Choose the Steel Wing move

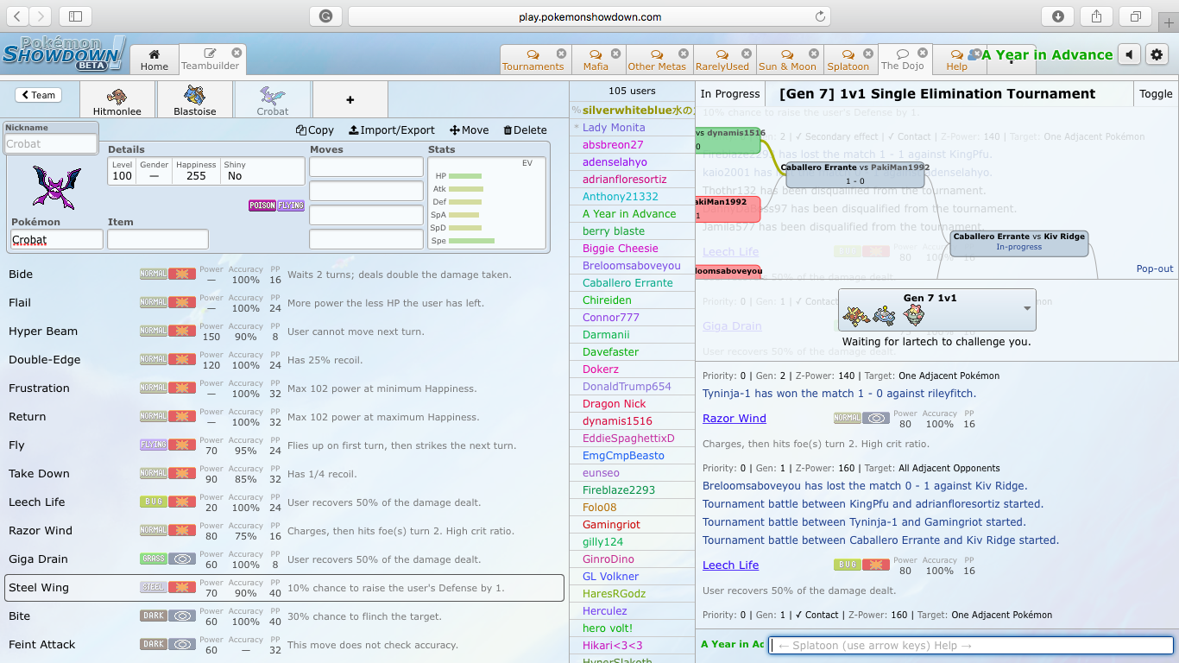click(284, 588)
